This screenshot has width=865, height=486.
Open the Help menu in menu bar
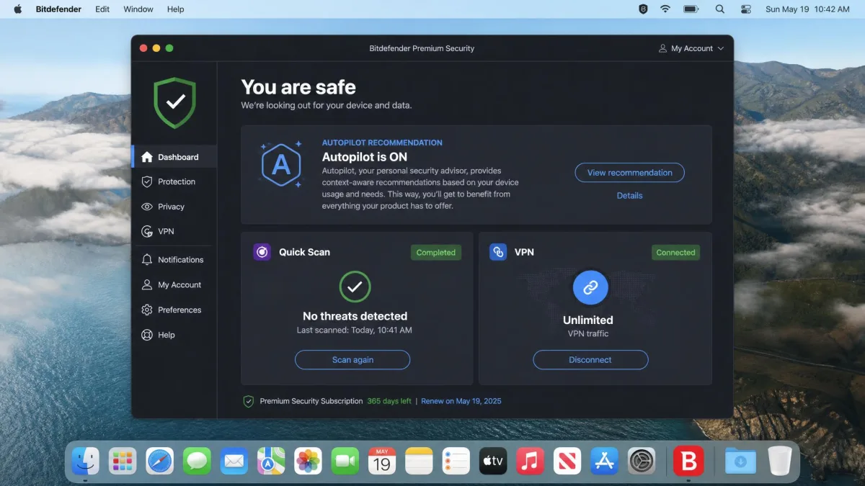pos(175,9)
